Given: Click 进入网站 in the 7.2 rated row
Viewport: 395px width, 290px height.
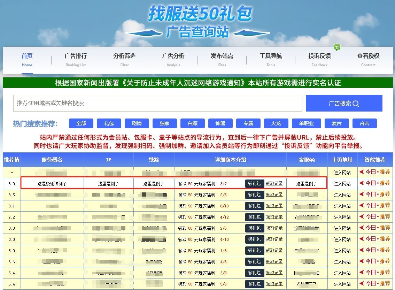Looking at the screenshot, I should tap(342, 217).
